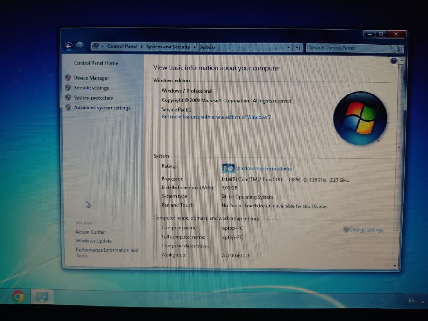Open Device Manager link

[x=91, y=78]
